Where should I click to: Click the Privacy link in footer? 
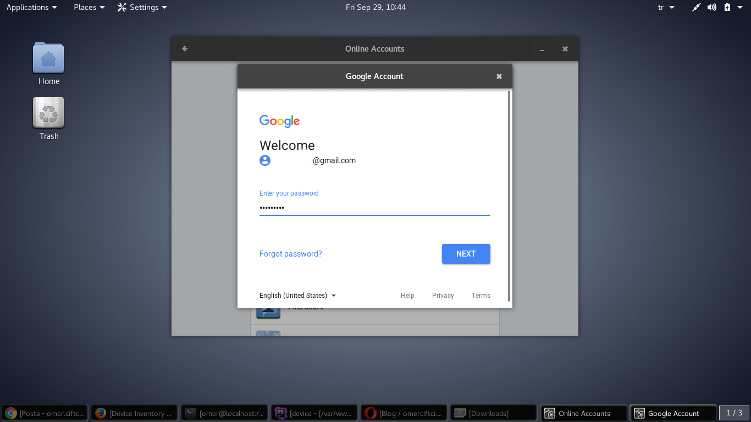point(443,296)
